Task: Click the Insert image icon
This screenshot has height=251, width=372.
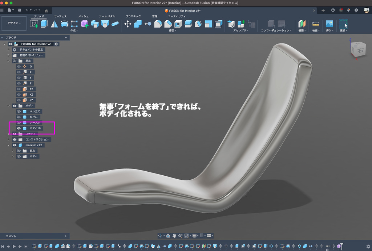Action: [329, 24]
